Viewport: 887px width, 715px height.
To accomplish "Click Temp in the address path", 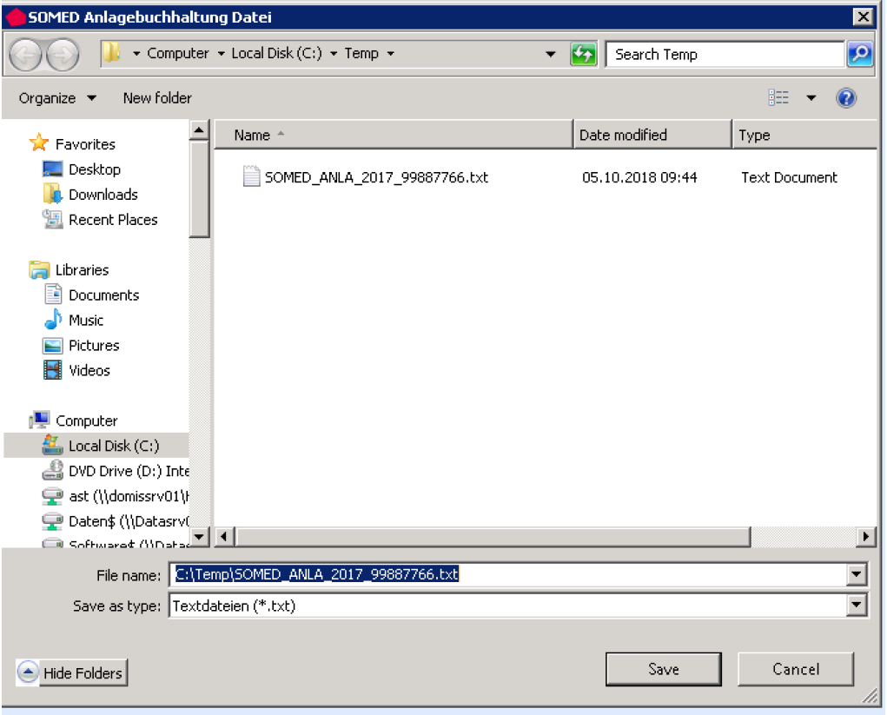I will [x=361, y=53].
